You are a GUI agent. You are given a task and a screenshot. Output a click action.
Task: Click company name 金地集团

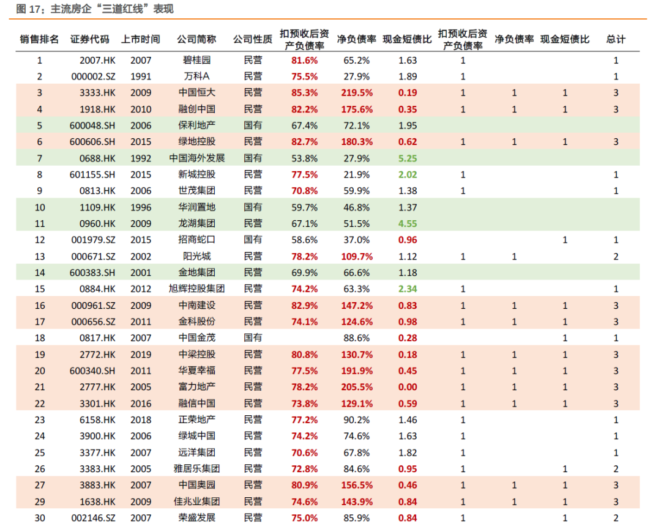point(197,273)
